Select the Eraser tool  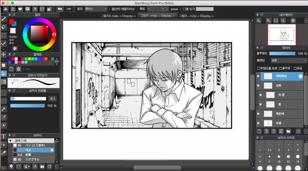pos(3,27)
